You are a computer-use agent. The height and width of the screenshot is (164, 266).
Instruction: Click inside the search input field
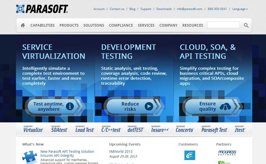click(x=223, y=25)
